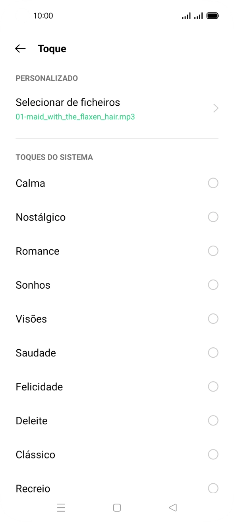Select the Romance ringtone radio button

point(213,251)
